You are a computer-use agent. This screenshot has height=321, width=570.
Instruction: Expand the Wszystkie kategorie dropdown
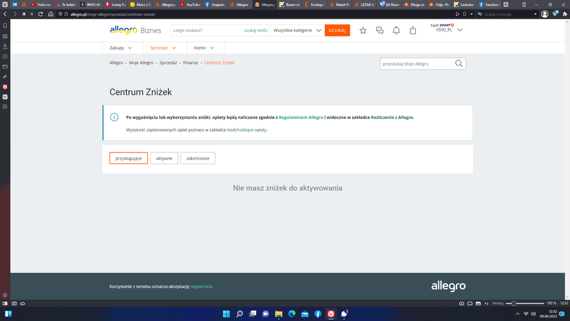click(x=297, y=30)
